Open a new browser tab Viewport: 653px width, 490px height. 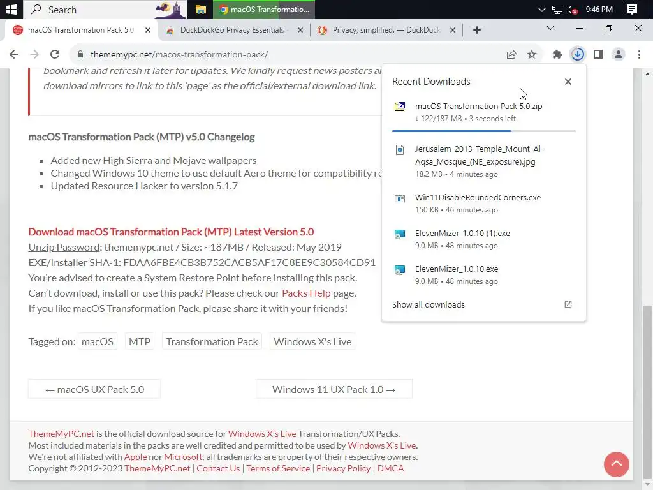(477, 30)
